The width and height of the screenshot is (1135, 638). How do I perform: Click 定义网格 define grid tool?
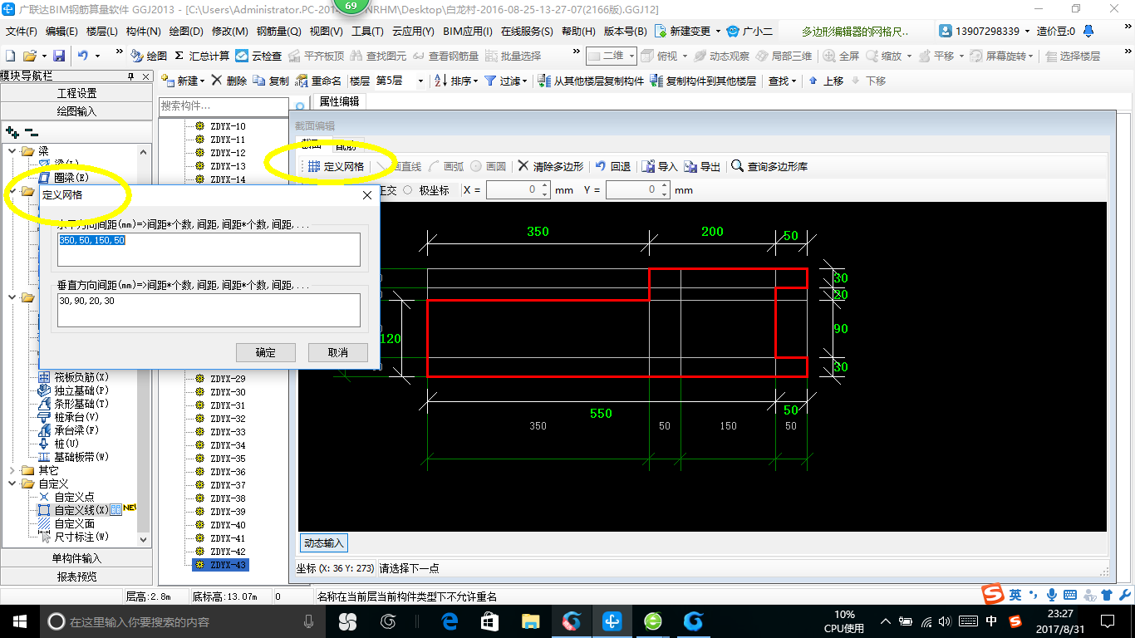(337, 166)
